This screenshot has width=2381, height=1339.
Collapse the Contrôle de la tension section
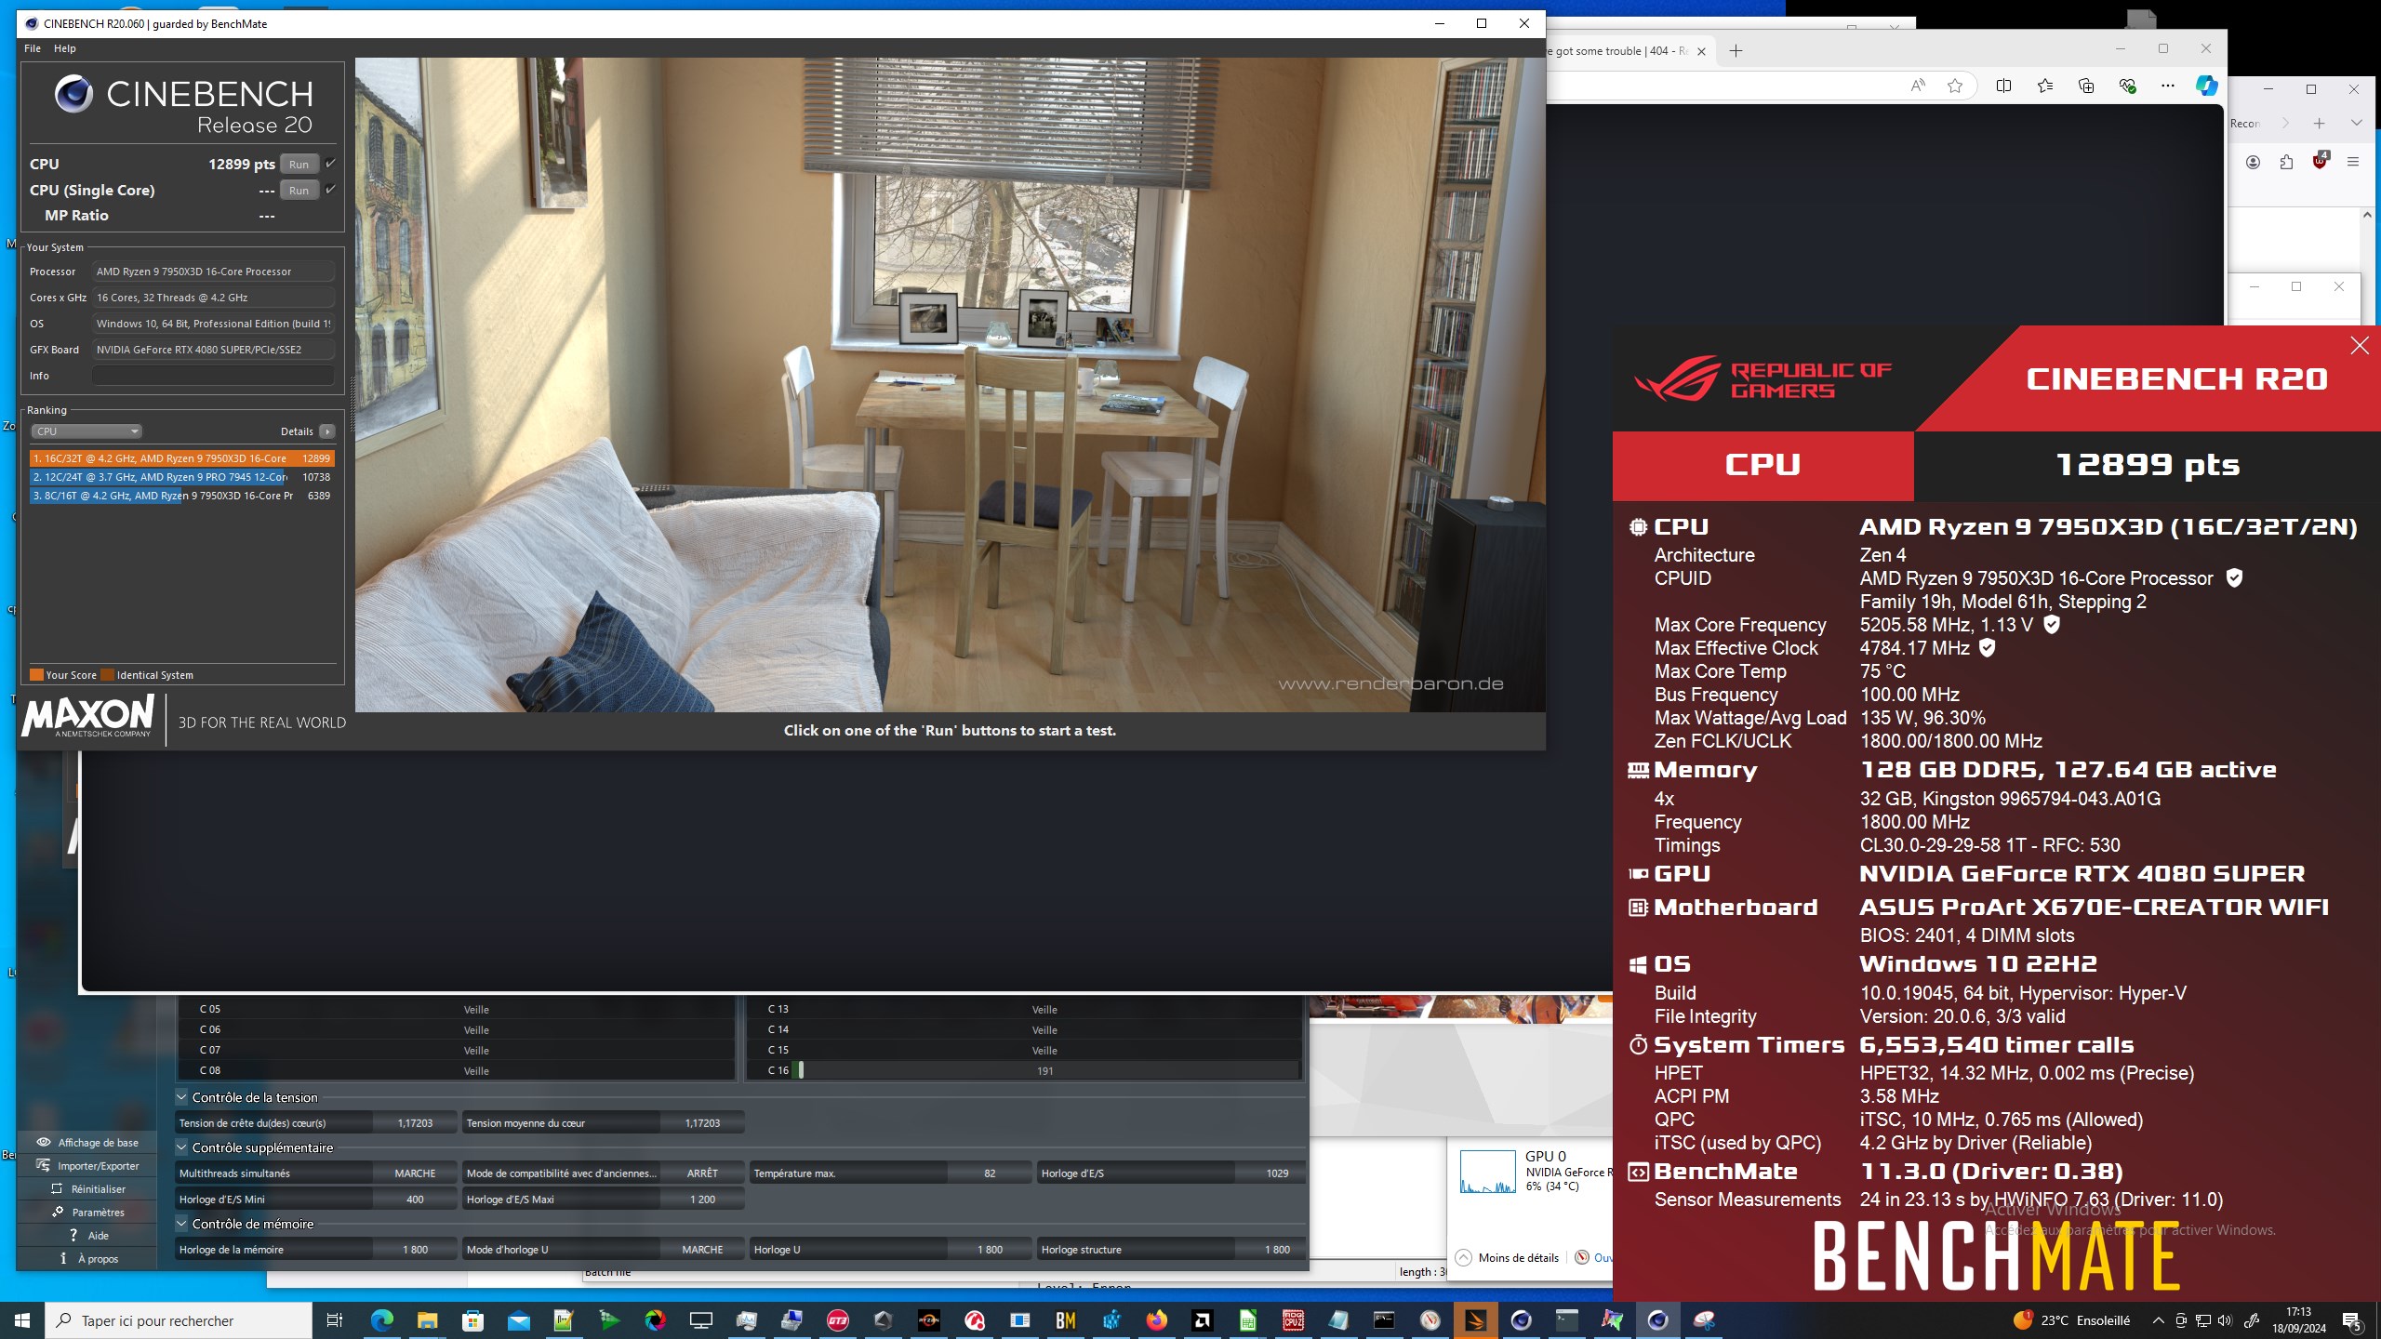point(182,1097)
